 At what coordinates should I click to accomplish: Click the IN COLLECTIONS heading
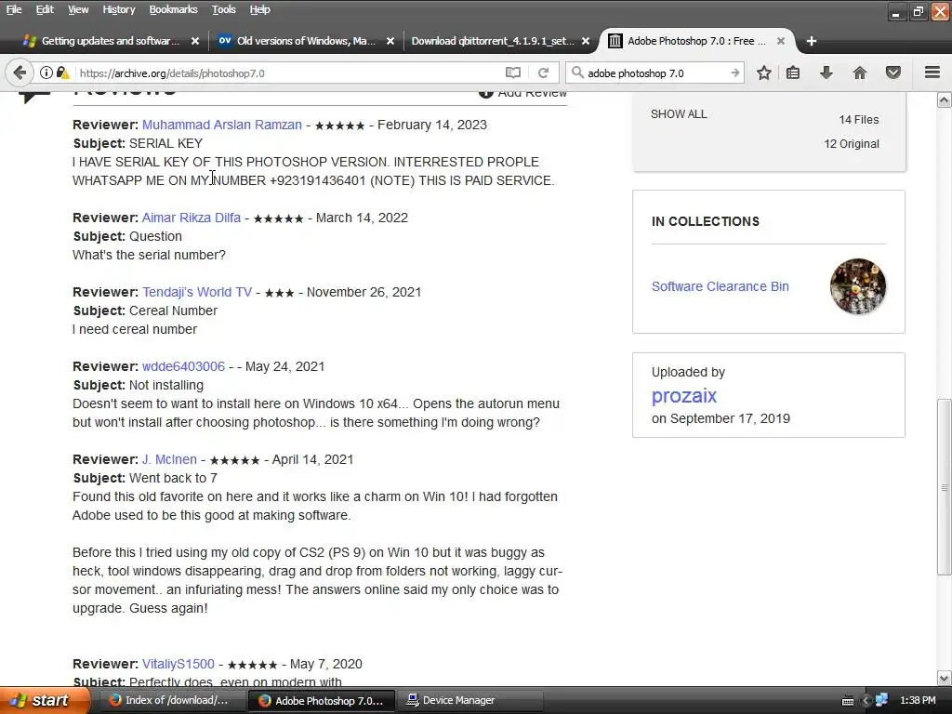705,221
